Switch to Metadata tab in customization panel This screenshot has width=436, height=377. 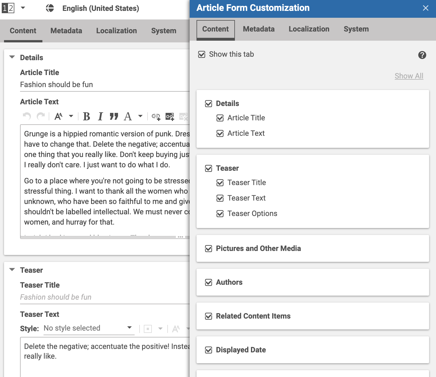pyautogui.click(x=258, y=29)
